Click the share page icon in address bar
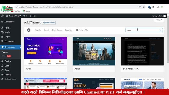 pos(140,7)
